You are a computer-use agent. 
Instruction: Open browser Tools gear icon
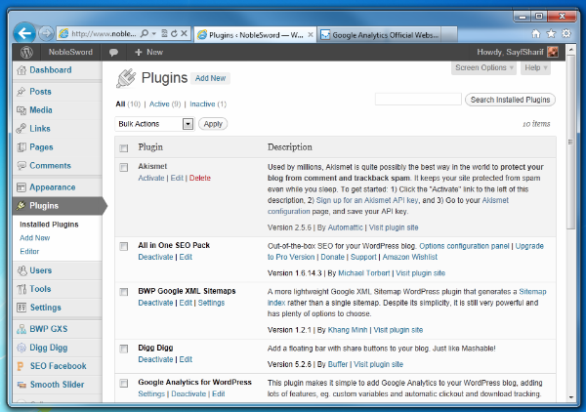pos(566,33)
